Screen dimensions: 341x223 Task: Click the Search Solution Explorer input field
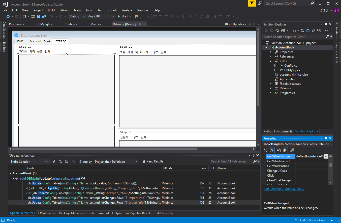coord(294,37)
